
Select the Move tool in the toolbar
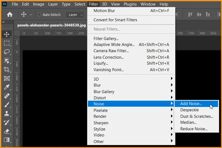[7, 34]
